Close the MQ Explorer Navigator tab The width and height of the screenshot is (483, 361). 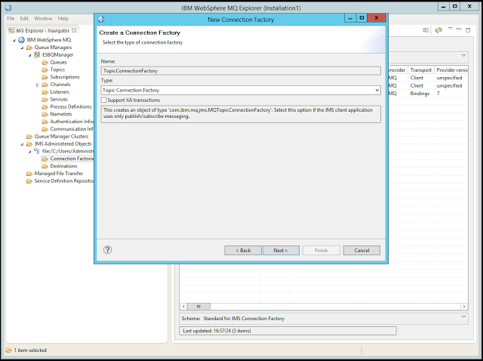coord(74,30)
